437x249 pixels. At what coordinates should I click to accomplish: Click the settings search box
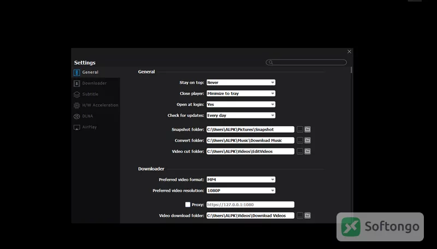306,62
